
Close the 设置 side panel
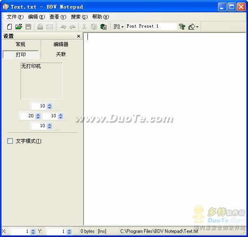78,36
